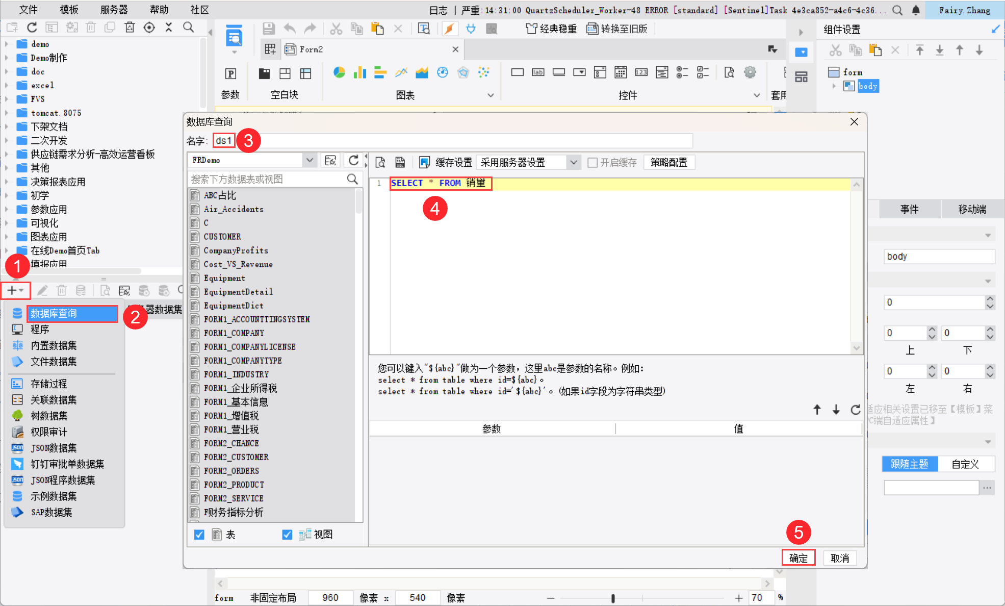Expand the demo folder
The height and width of the screenshot is (606, 1005).
click(x=6, y=44)
